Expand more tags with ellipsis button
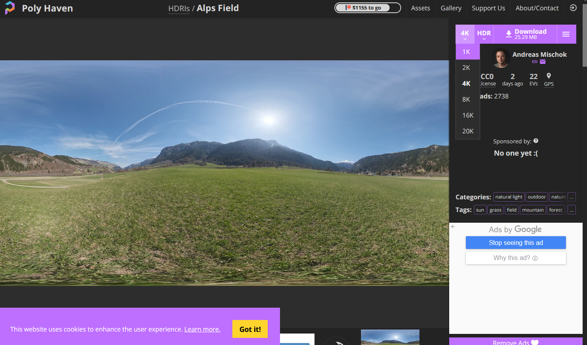Viewport: 587px width, 345px height. (572, 210)
